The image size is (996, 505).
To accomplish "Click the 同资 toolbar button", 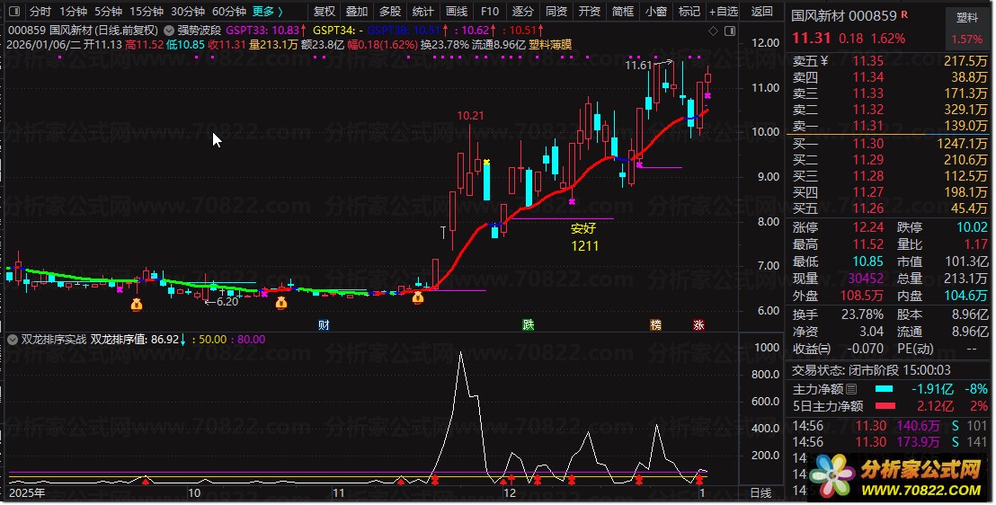I will point(556,12).
